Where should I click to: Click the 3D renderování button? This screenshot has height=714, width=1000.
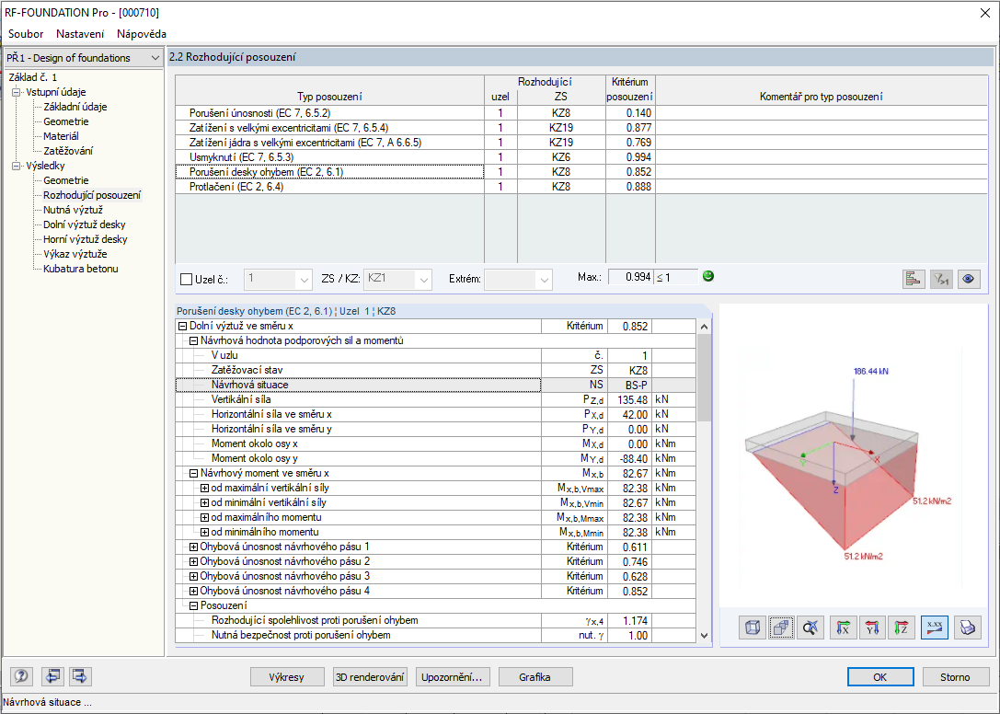370,677
